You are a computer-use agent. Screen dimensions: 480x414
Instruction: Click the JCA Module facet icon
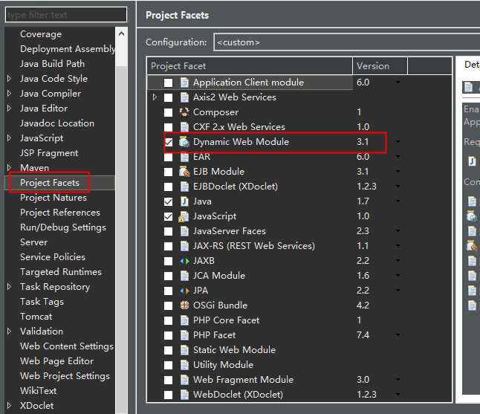tap(184, 276)
